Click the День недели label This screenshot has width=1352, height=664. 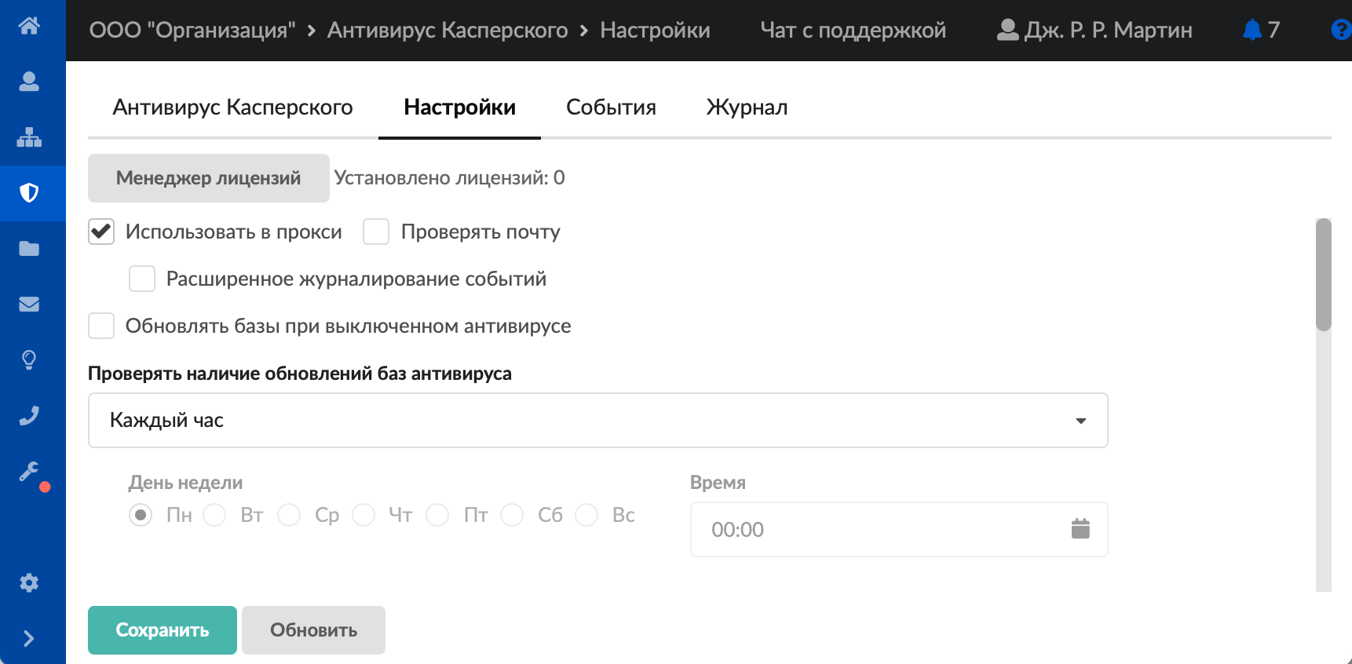pyautogui.click(x=186, y=483)
